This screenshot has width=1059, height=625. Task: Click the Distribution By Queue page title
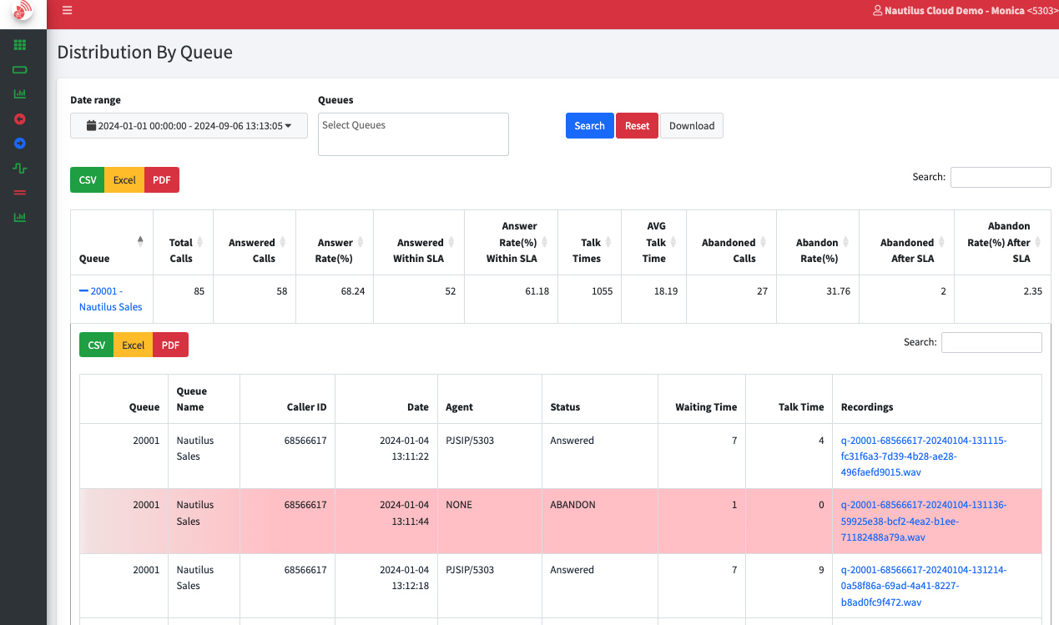click(x=144, y=53)
